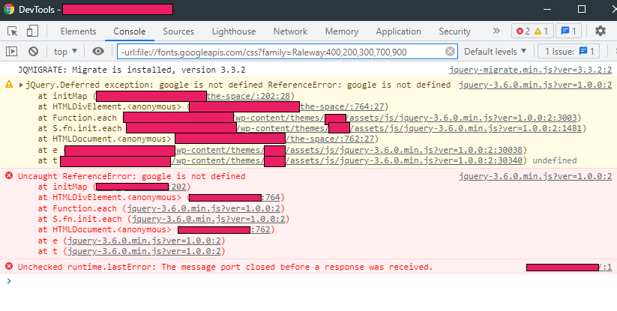Viewport: 617px width, 311px height.
Task: Open jquery link in red S.fn.init.each line
Action: coord(208,219)
